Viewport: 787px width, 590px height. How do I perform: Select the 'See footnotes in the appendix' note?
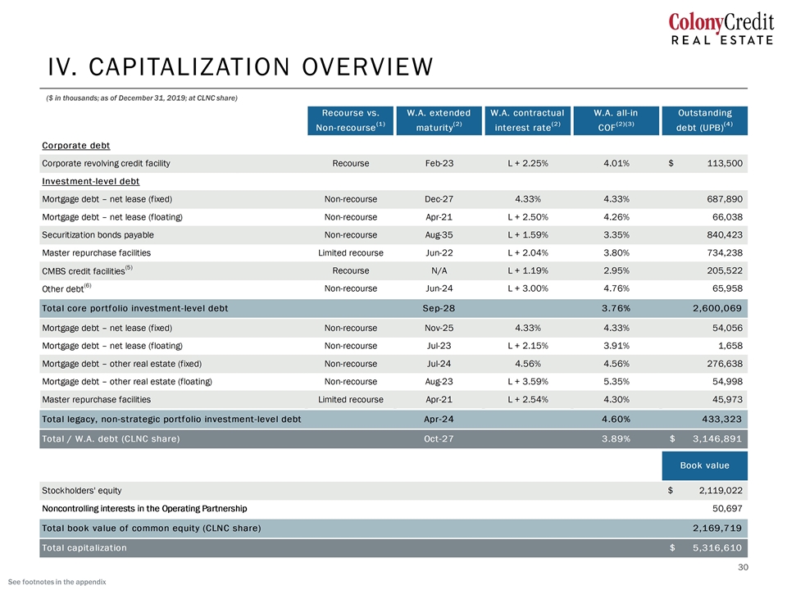pos(57,582)
